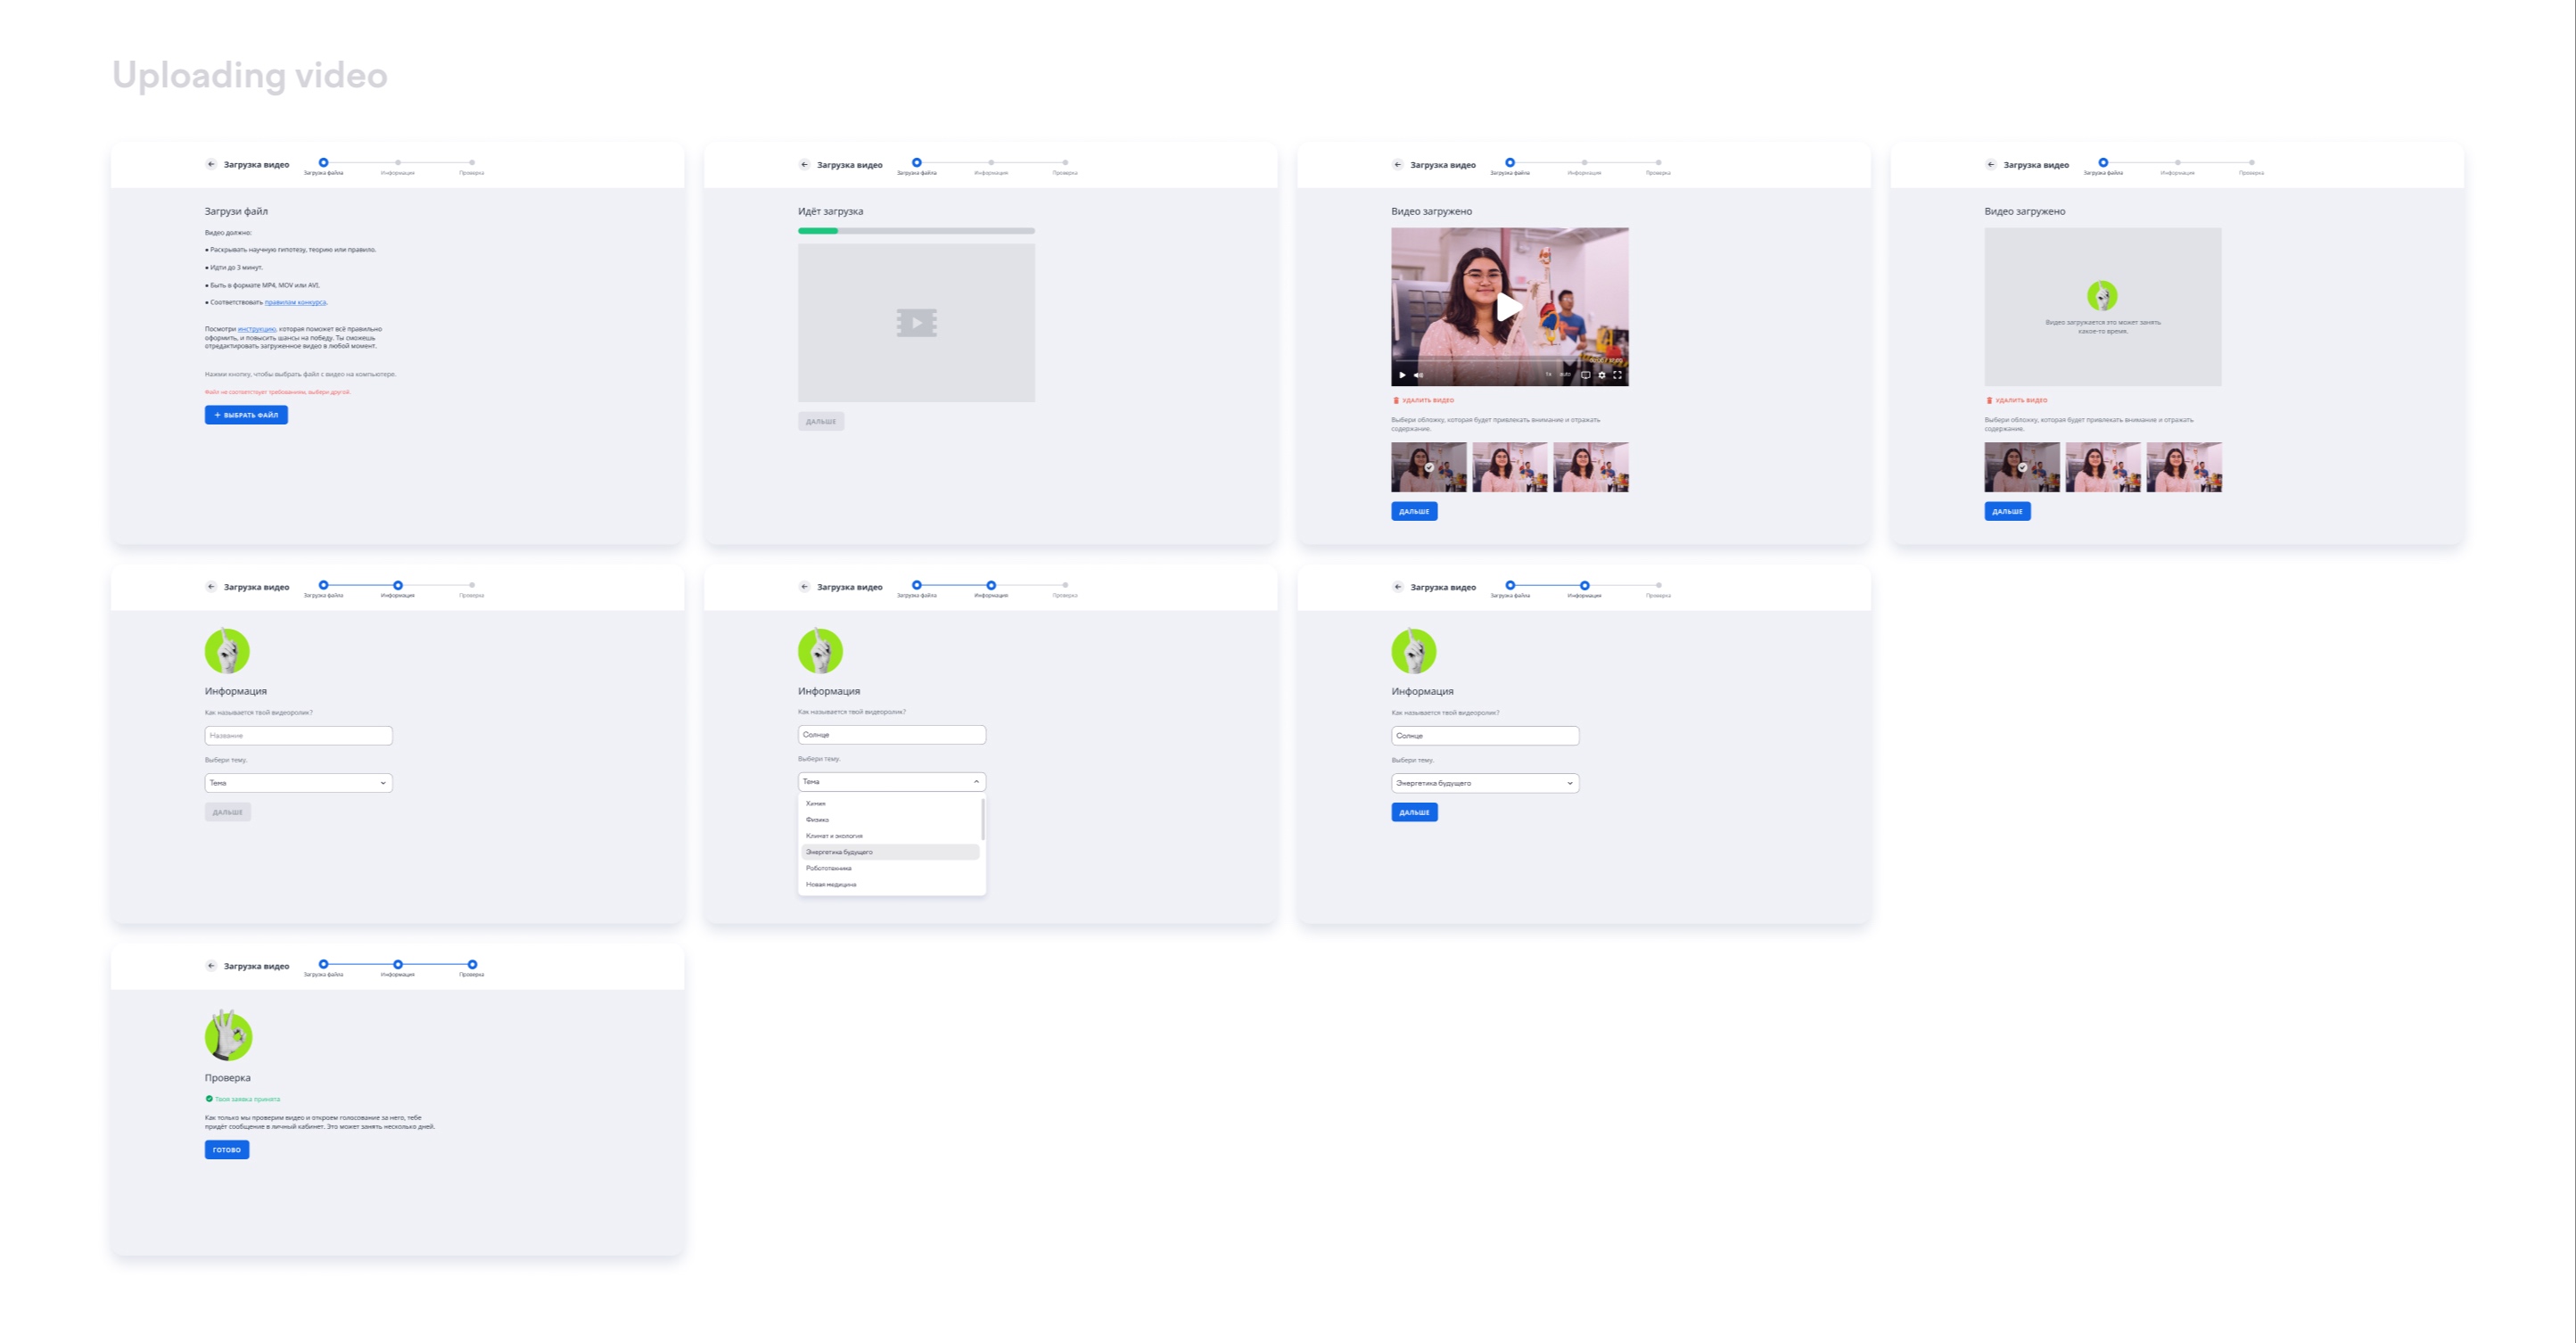Click the back arrow on the Проверка screen
2576x1343 pixels.
pos(211,966)
